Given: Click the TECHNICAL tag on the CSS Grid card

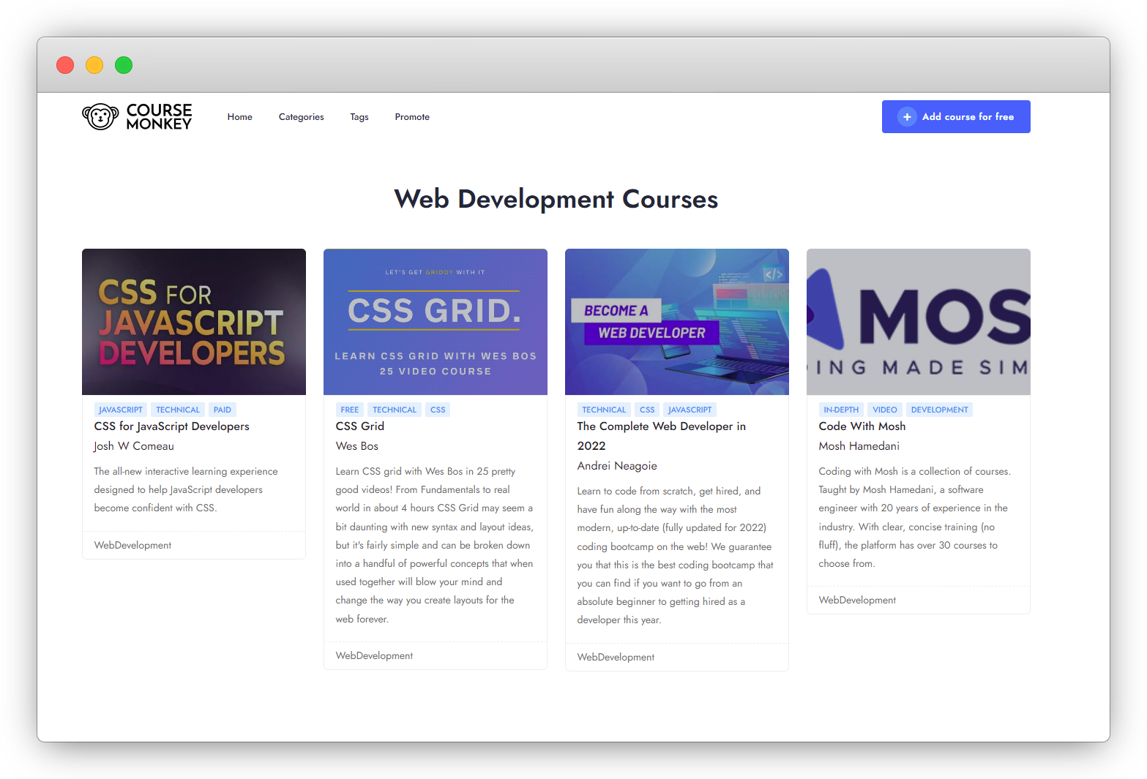Looking at the screenshot, I should [x=395, y=410].
